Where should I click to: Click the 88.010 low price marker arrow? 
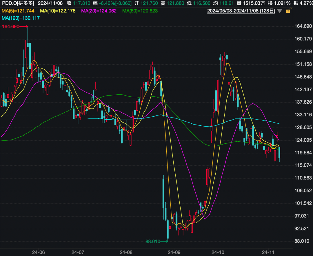(x=156, y=241)
